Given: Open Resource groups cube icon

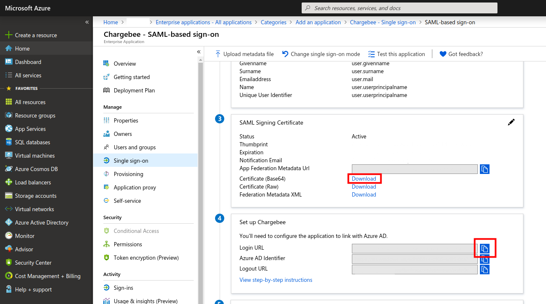Looking at the screenshot, I should (8, 115).
